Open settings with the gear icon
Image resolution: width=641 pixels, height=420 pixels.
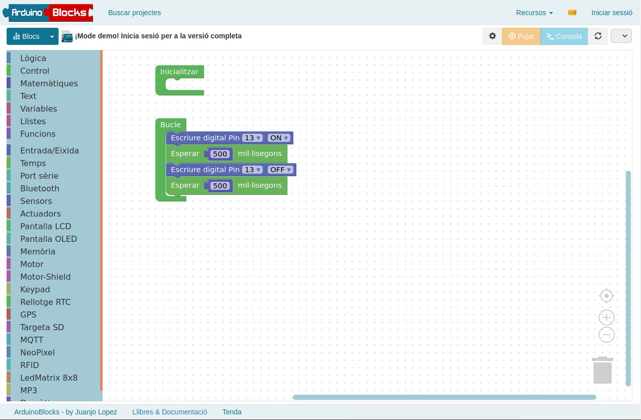pyautogui.click(x=492, y=36)
